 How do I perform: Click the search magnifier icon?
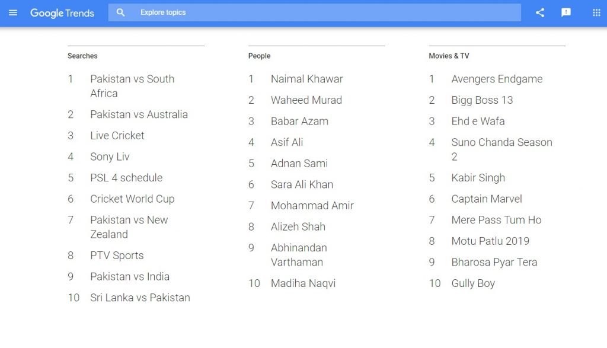click(x=121, y=12)
